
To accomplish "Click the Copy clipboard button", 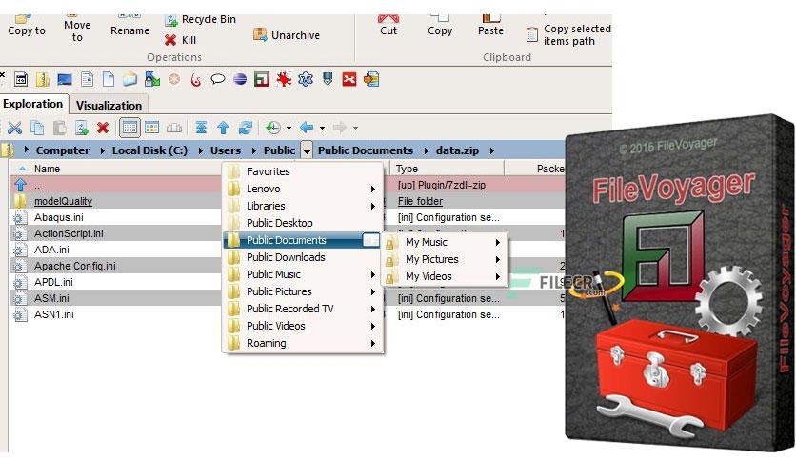I will (440, 26).
